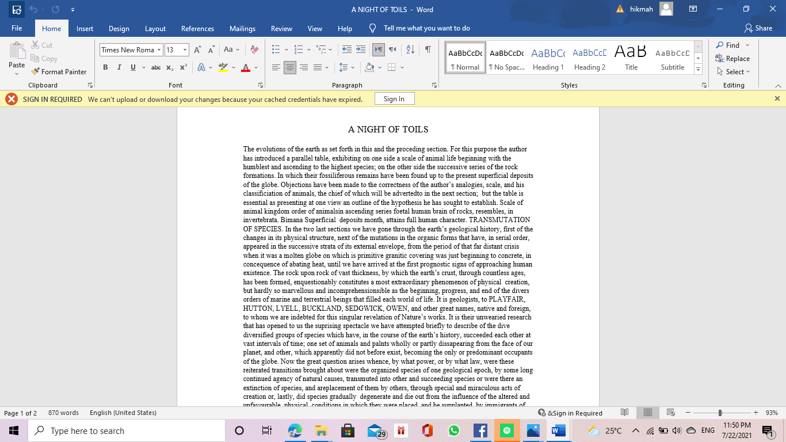Image resolution: width=786 pixels, height=442 pixels.
Task: Toggle show paragraph marks
Action: (x=428, y=50)
